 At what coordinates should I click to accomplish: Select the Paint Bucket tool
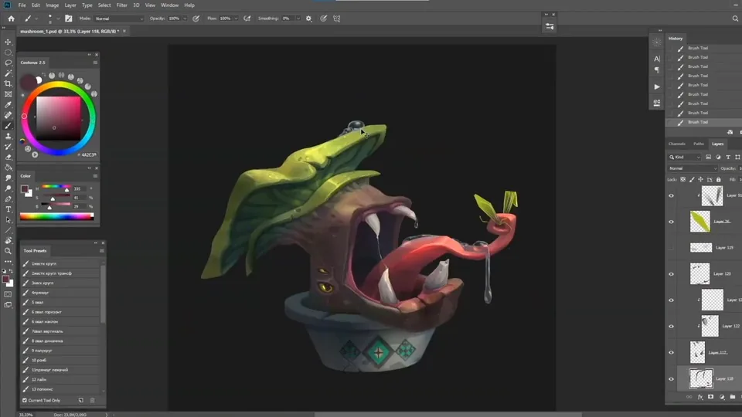pos(8,168)
